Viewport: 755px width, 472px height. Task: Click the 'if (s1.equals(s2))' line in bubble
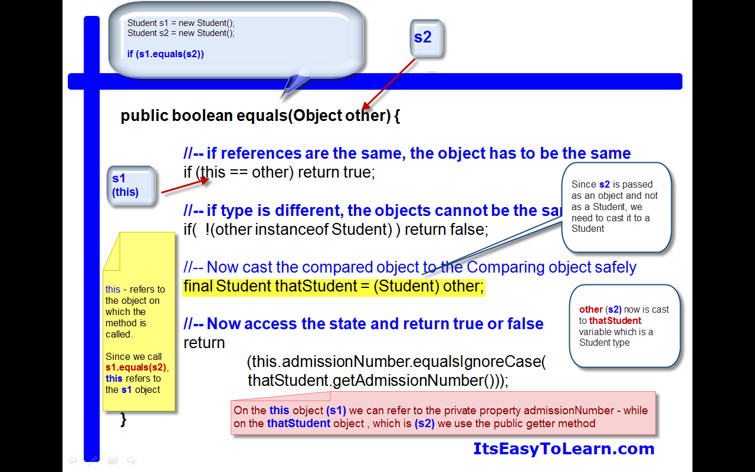click(166, 54)
